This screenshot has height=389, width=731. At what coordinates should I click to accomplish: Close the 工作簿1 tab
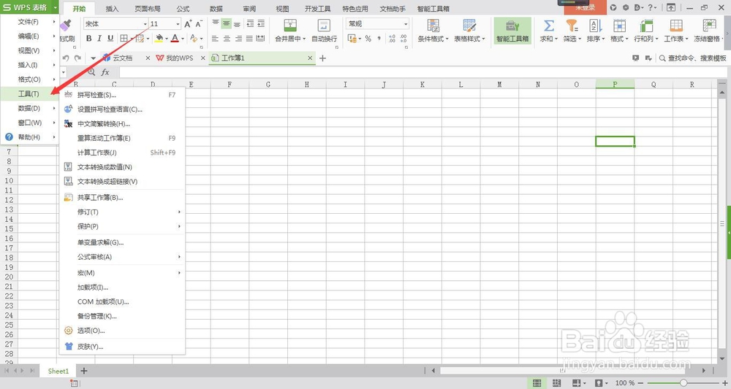[310, 58]
